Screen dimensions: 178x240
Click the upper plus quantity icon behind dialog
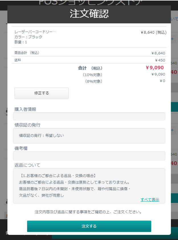coord(172,39)
